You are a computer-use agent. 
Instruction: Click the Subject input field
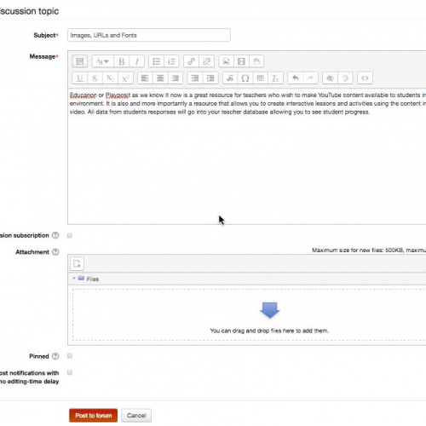(149, 35)
